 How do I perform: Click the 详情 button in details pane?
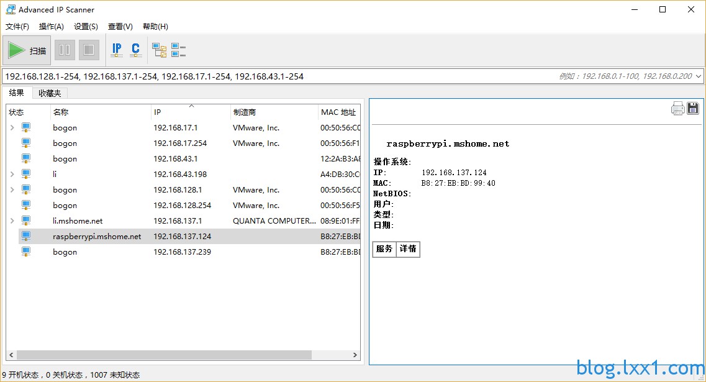[408, 248]
